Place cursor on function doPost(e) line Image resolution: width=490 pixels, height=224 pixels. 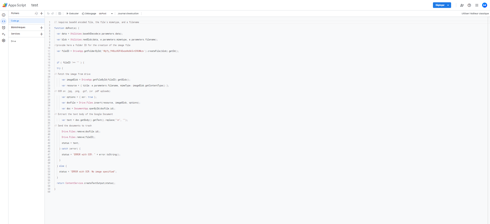pyautogui.click(x=67, y=28)
